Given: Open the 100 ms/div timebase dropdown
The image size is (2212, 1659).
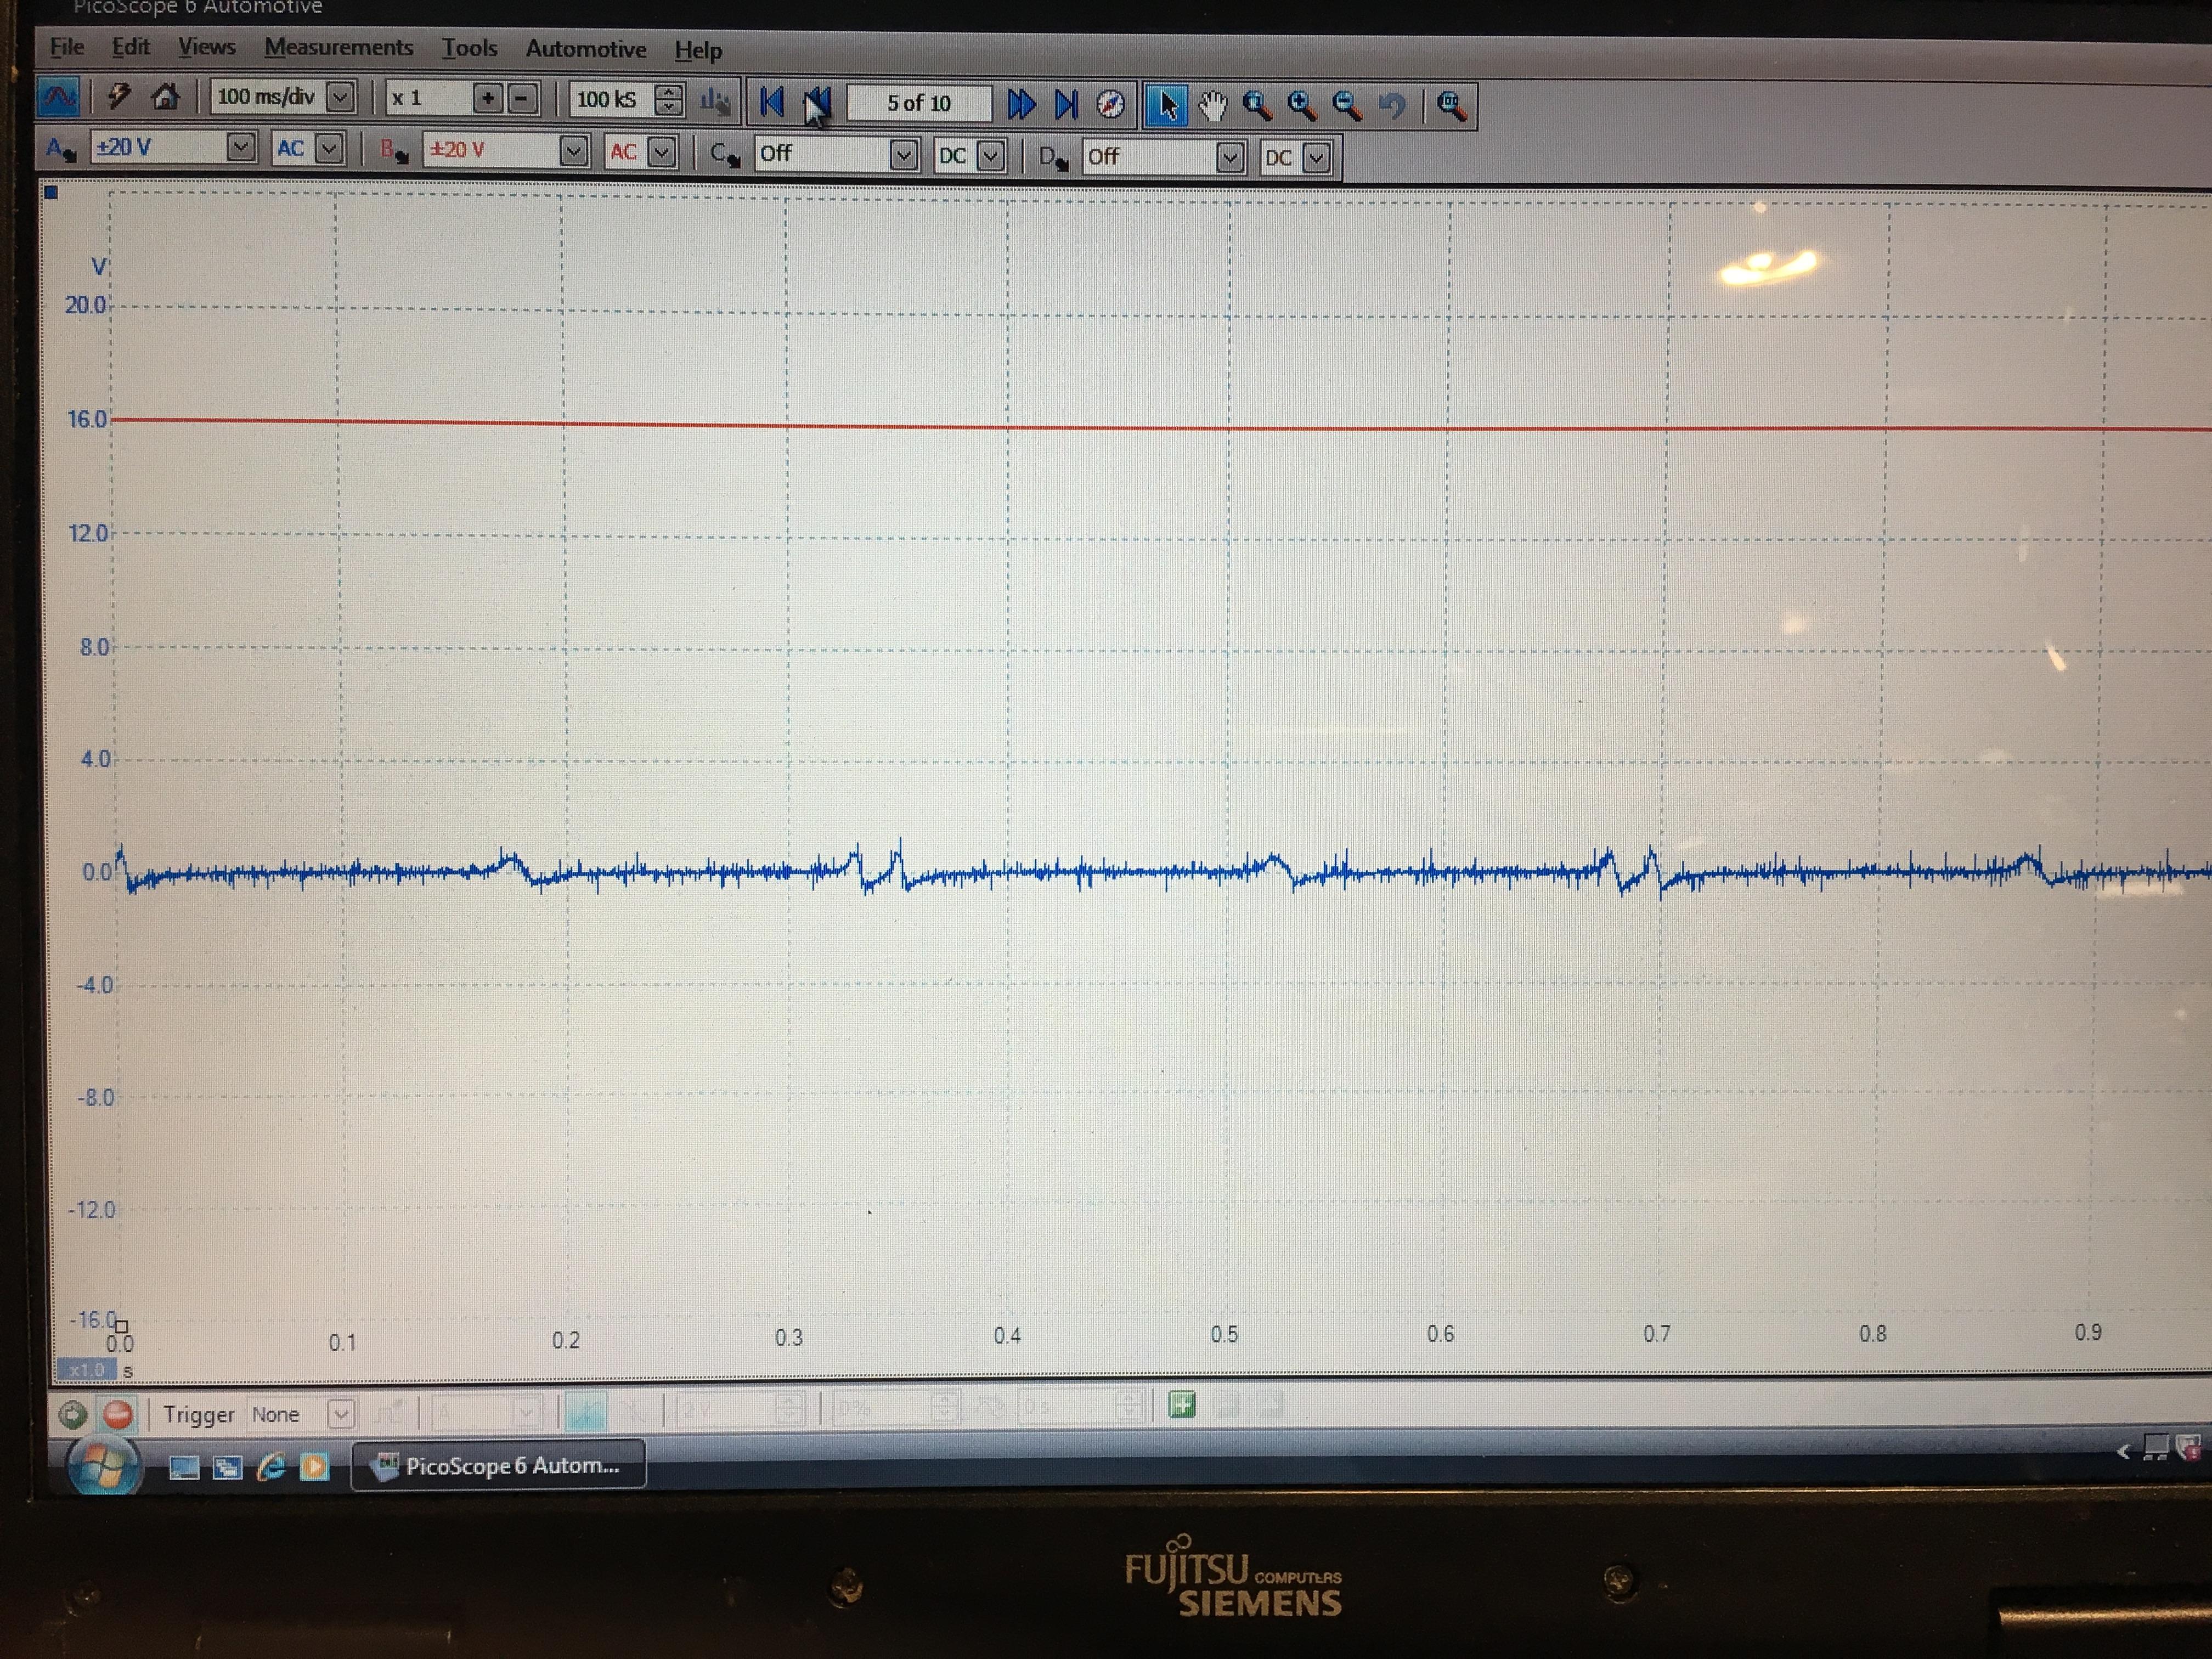Looking at the screenshot, I should coord(341,97).
